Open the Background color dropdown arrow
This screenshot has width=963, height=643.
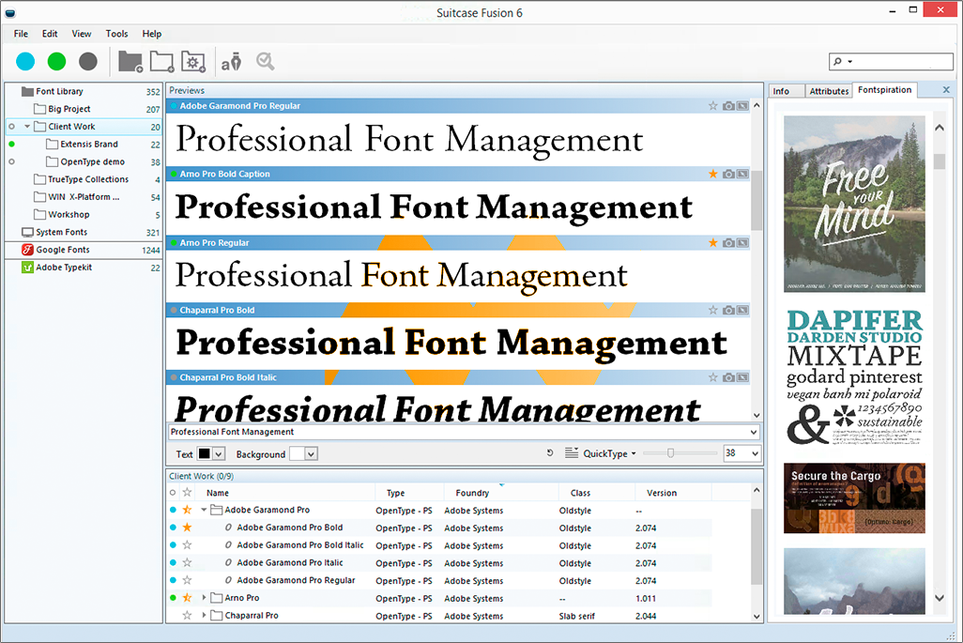pos(312,453)
